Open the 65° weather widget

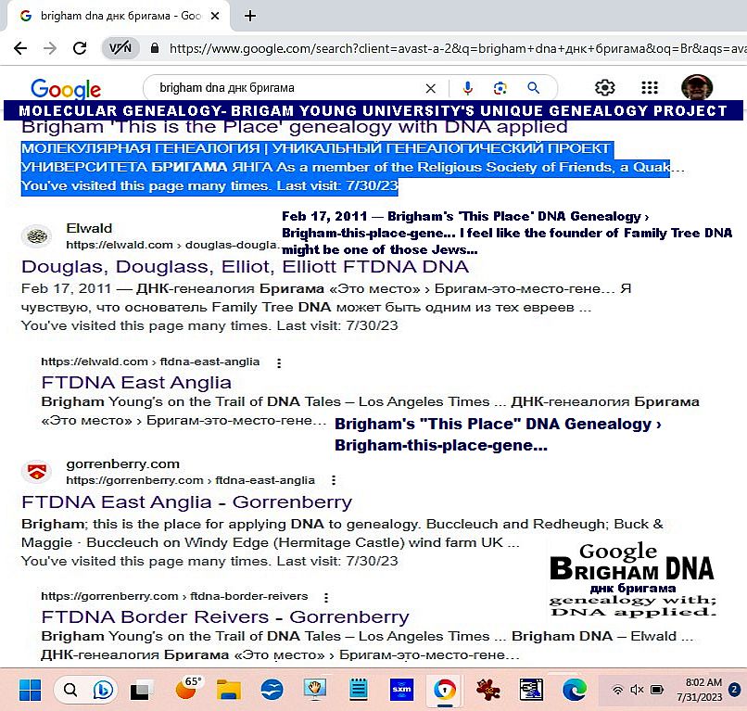pyautogui.click(x=187, y=688)
